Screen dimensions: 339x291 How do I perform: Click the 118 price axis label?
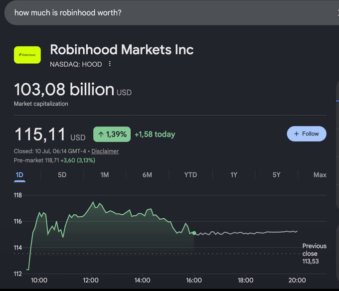coord(18,195)
